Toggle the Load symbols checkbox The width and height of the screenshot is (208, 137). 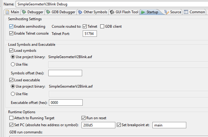point(11,51)
